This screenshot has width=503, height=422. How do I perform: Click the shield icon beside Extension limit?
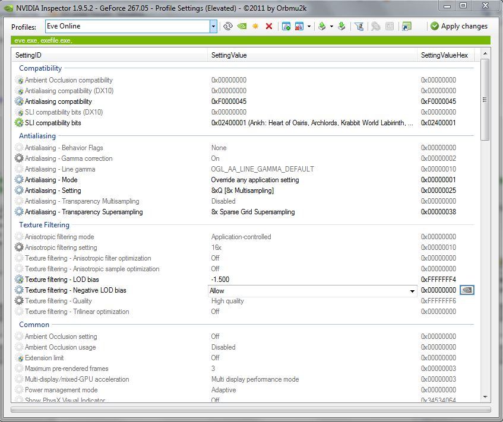click(20, 358)
